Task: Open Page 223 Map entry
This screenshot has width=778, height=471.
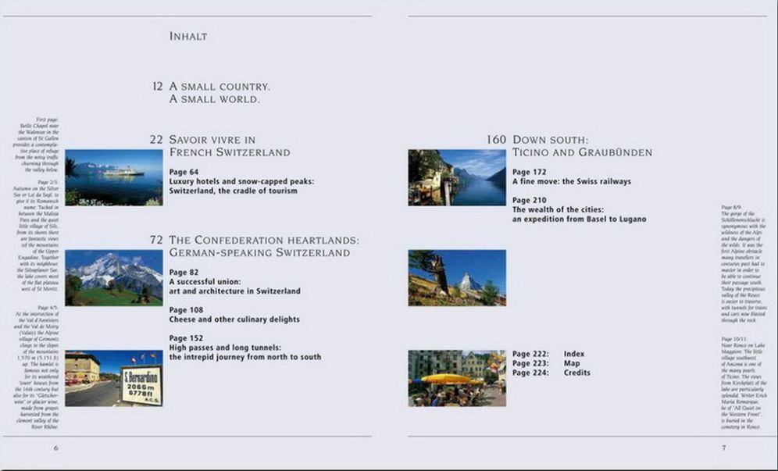Action: tap(546, 363)
